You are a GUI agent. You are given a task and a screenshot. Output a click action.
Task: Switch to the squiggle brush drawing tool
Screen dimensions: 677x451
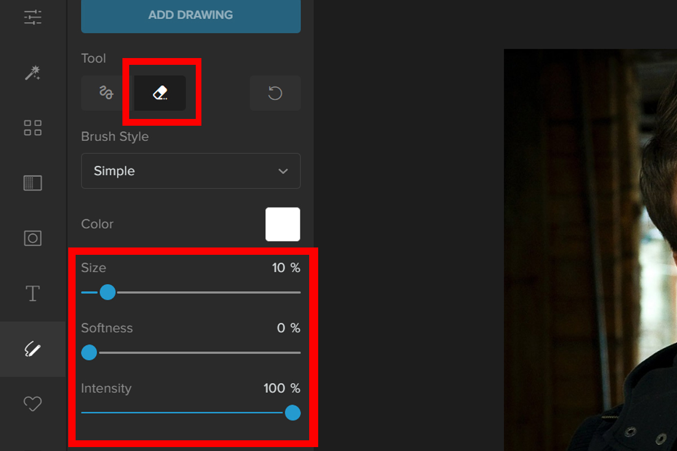coord(106,93)
